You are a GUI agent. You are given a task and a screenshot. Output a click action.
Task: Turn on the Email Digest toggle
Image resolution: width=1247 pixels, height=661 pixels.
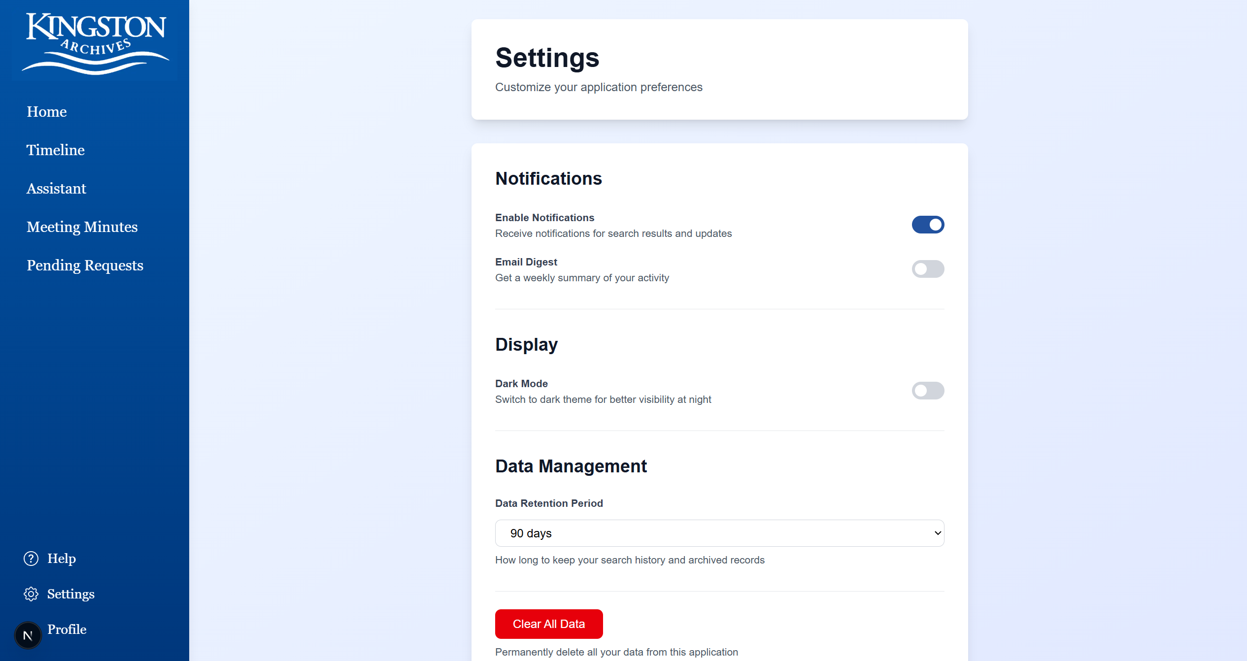927,269
